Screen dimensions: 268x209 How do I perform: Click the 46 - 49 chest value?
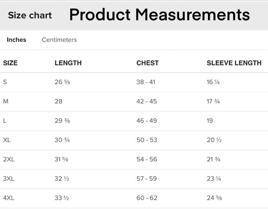click(x=147, y=121)
